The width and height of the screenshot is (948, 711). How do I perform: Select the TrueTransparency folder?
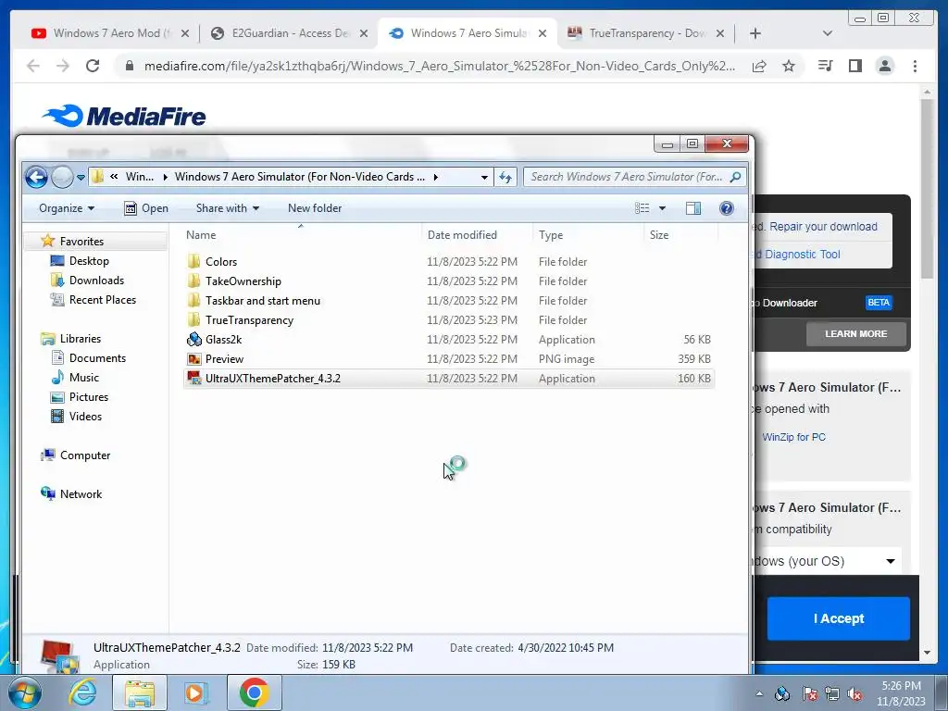click(x=249, y=319)
